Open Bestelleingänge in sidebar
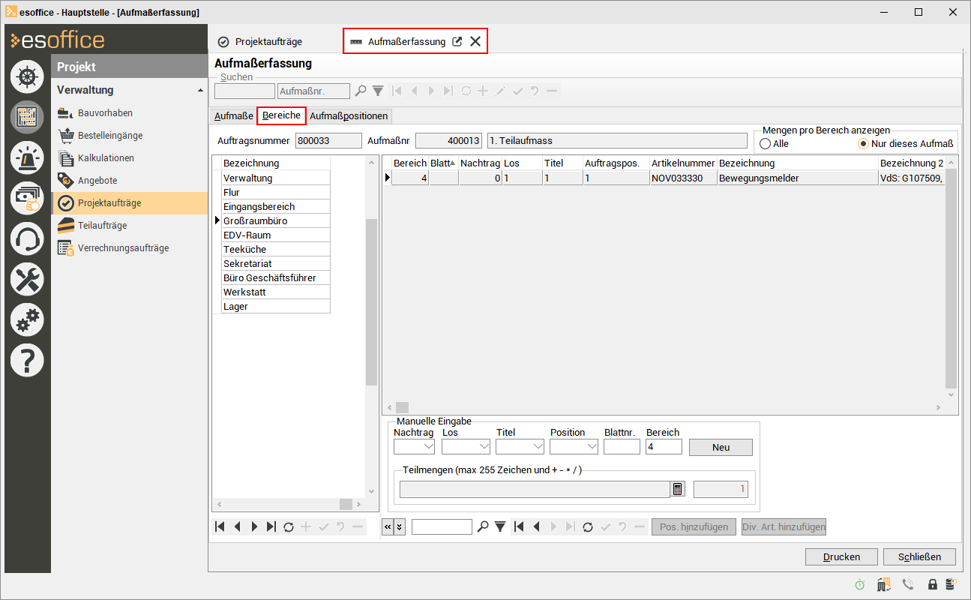This screenshot has height=600, width=971. pyautogui.click(x=110, y=136)
